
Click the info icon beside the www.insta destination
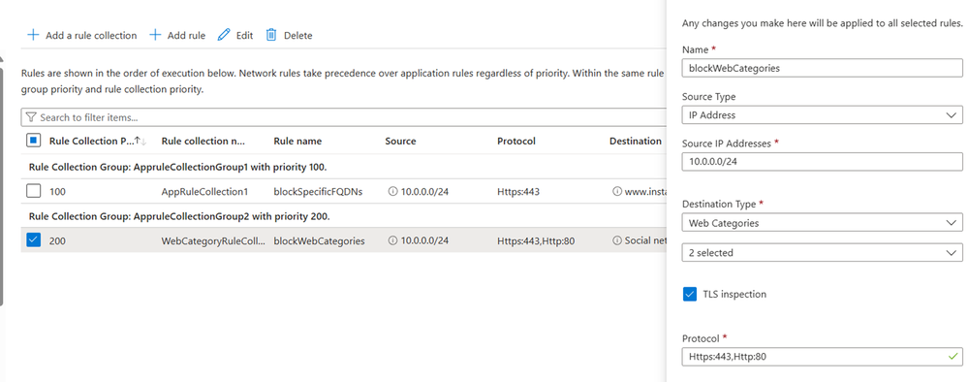point(616,192)
